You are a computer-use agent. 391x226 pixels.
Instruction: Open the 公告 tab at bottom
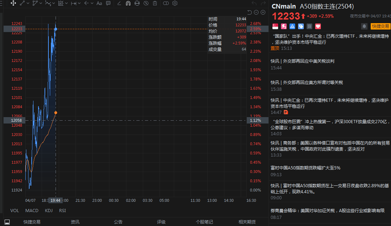(x=118, y=222)
